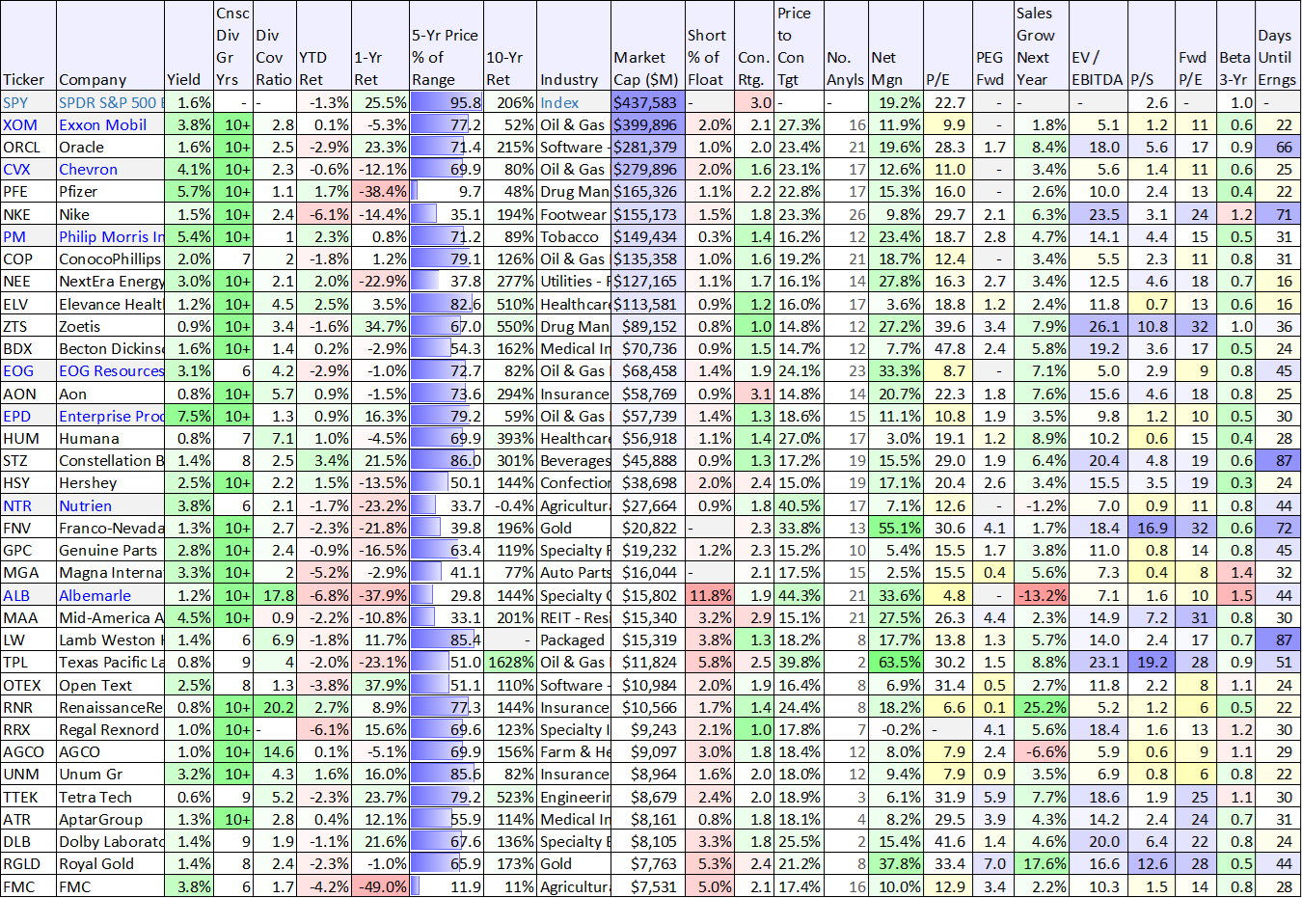Click Zoetis's 26.1 EV/EBITDA cell
Screen dimensions: 1302x898
point(1098,326)
